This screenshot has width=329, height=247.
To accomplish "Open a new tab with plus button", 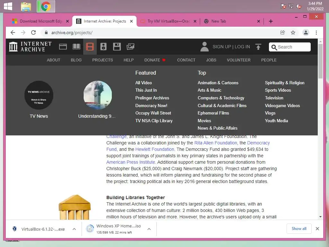I will click(271, 21).
